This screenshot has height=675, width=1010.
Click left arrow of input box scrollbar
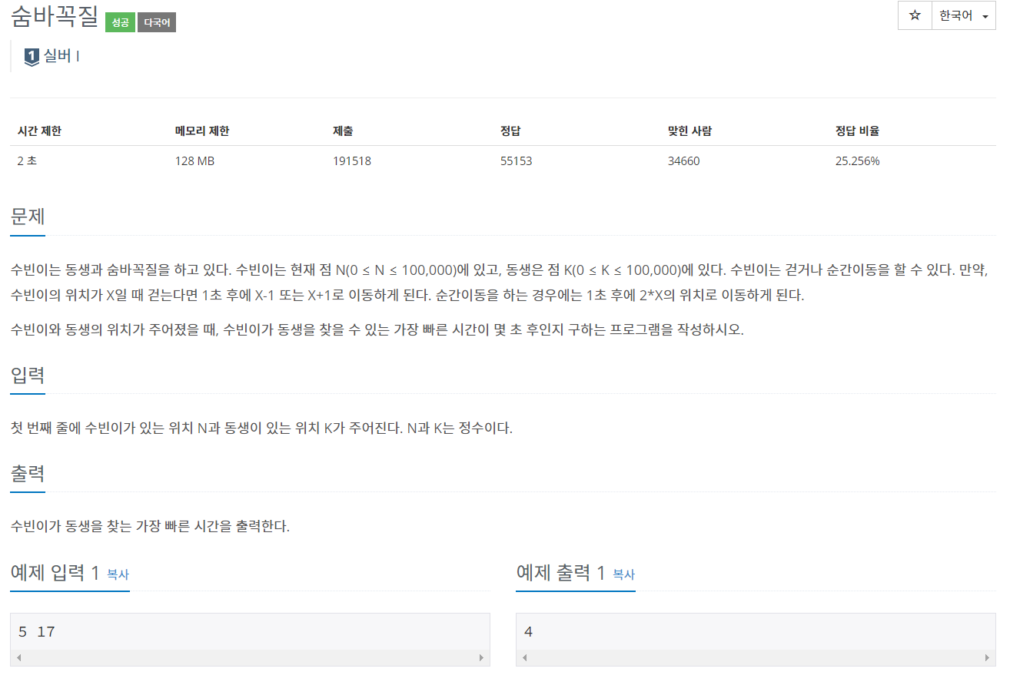pos(19,658)
